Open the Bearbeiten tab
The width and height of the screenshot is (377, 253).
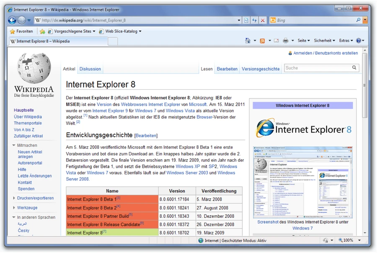pos(227,69)
